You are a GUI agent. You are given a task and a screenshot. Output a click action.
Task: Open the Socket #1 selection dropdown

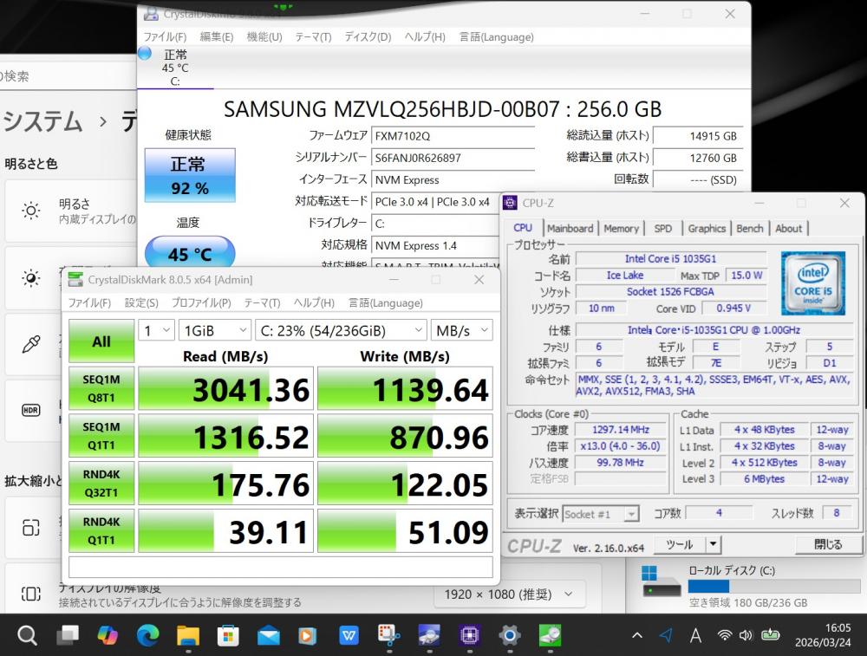click(601, 514)
